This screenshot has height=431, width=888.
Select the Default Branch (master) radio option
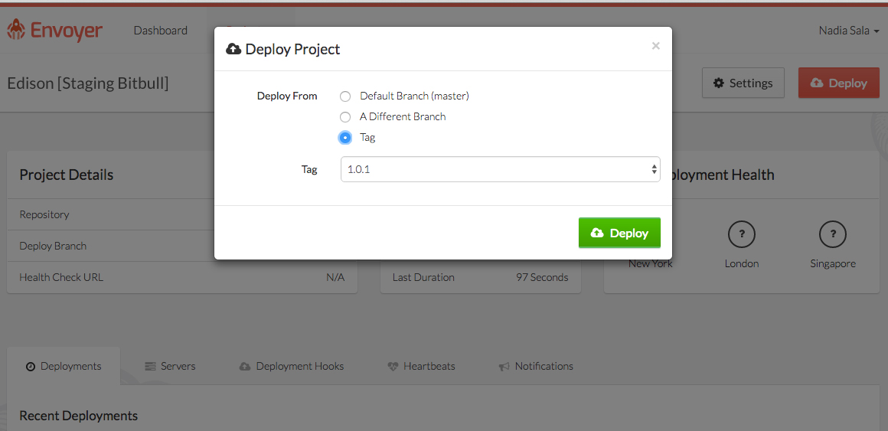tap(345, 96)
